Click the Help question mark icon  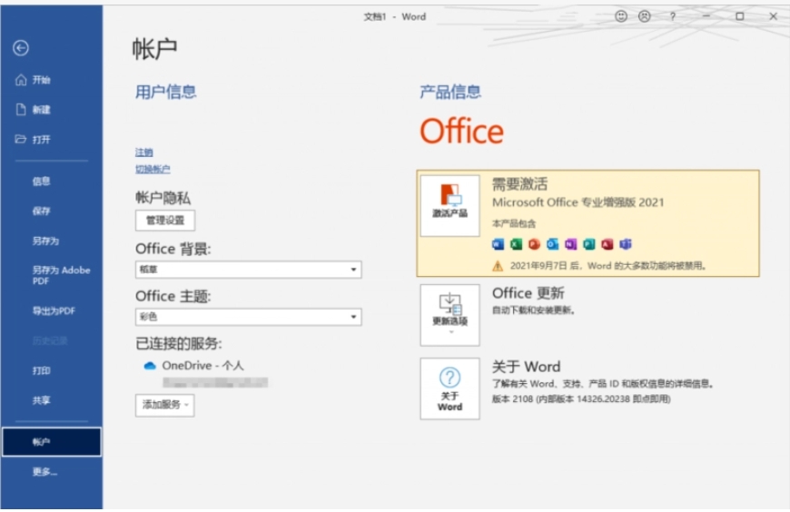point(673,16)
